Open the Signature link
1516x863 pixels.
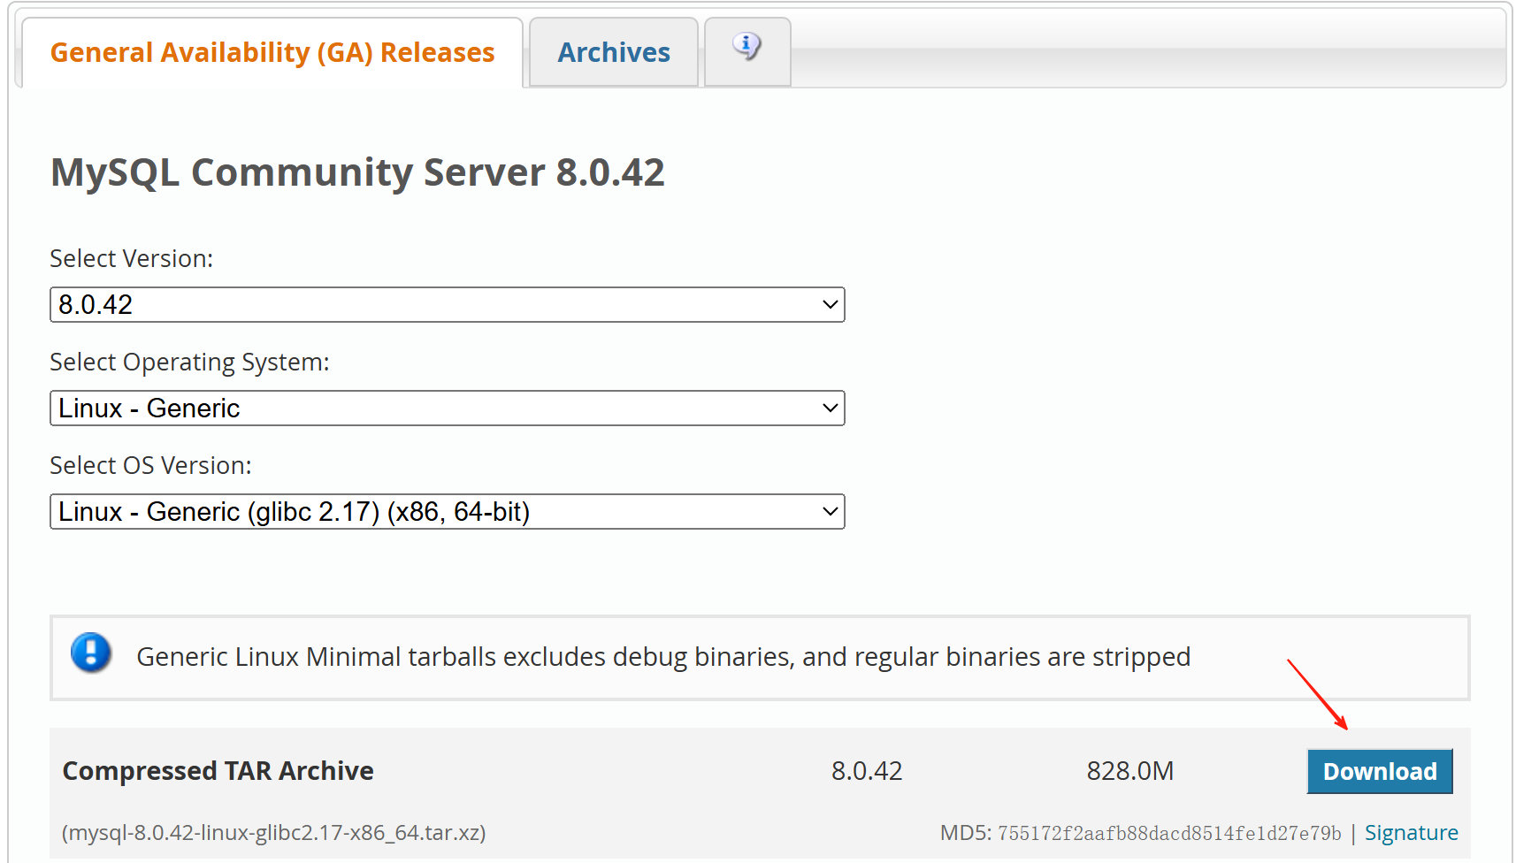tap(1411, 832)
